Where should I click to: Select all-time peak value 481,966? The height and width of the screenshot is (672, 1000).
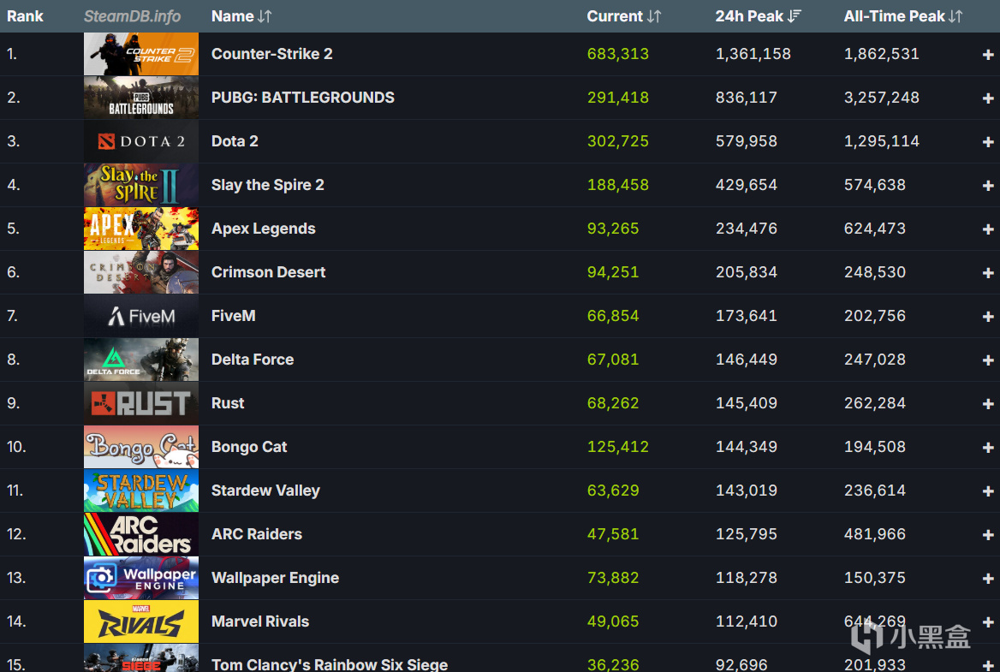875,534
